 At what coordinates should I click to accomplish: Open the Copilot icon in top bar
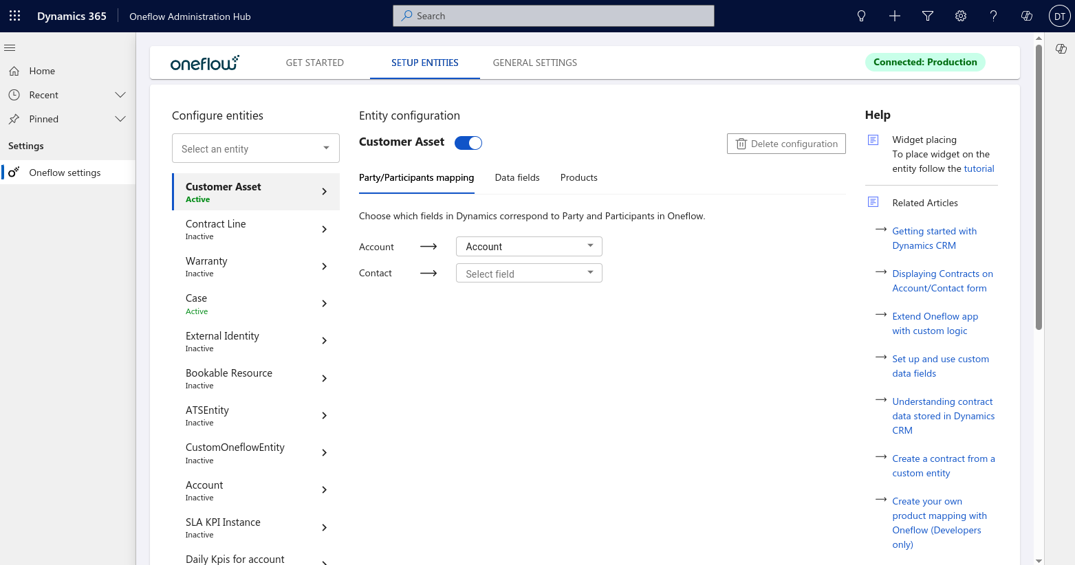(1026, 16)
